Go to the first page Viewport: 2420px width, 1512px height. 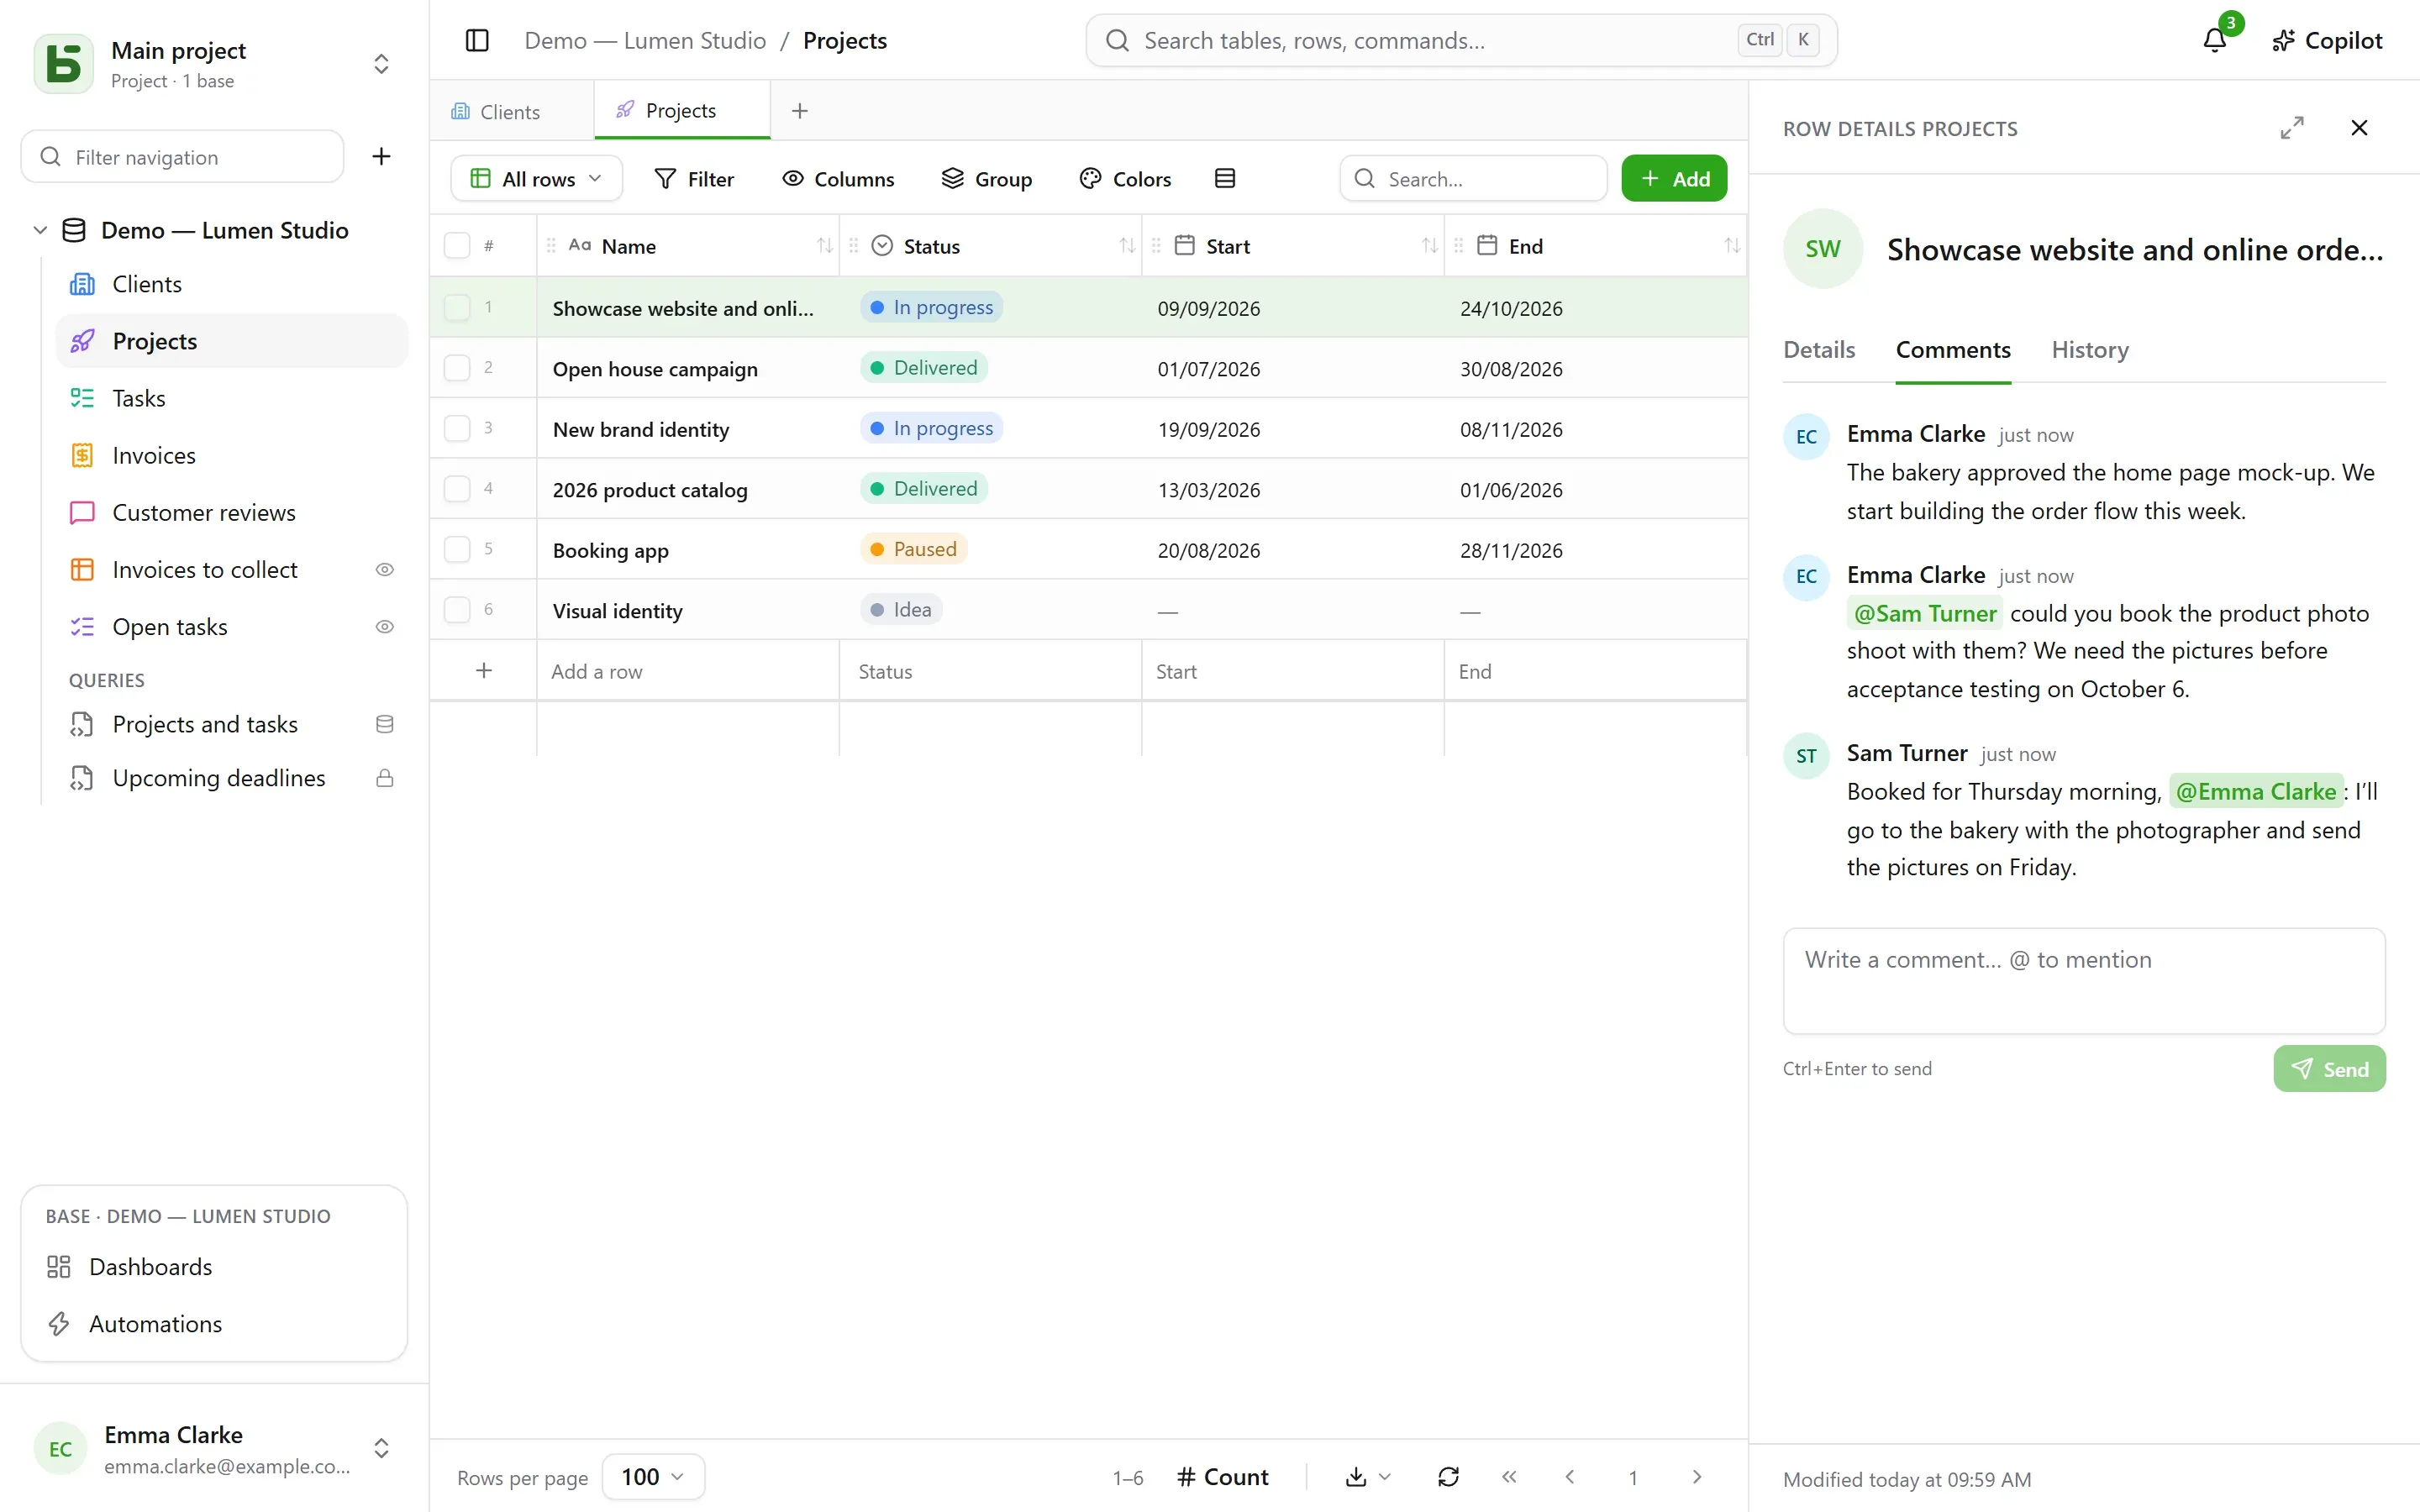(x=1509, y=1477)
